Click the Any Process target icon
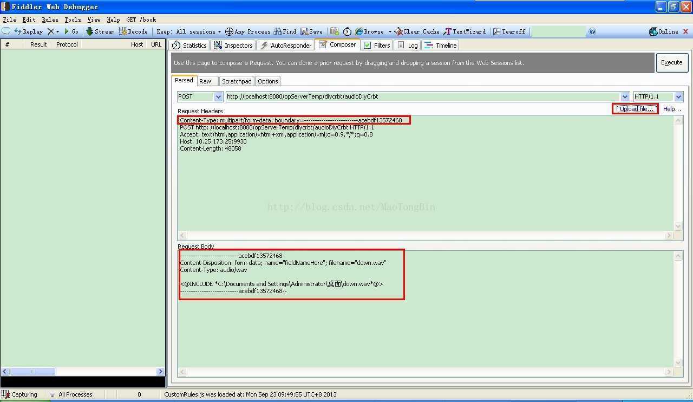The image size is (693, 402). 229,31
